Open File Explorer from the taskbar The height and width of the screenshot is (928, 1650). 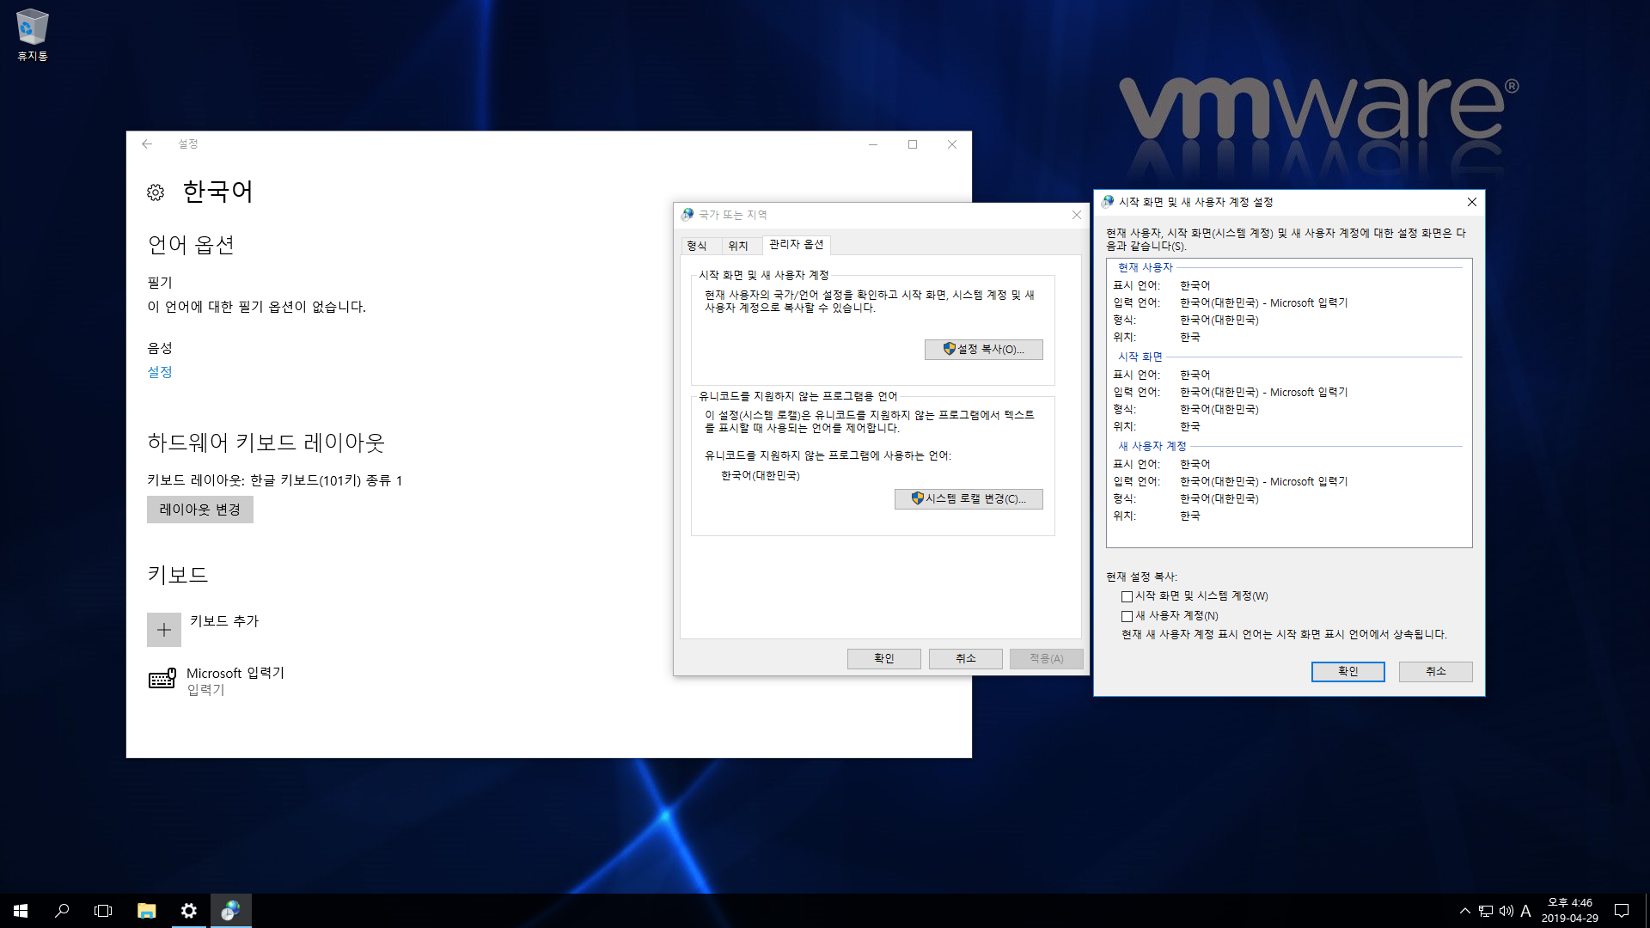[x=146, y=911]
